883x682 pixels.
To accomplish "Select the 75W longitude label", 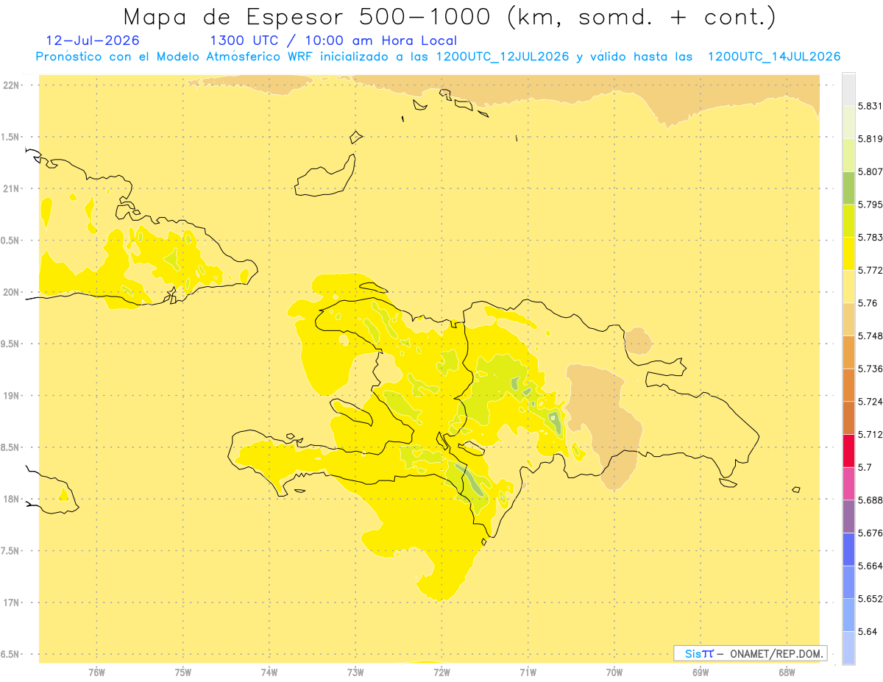I will click(x=183, y=672).
